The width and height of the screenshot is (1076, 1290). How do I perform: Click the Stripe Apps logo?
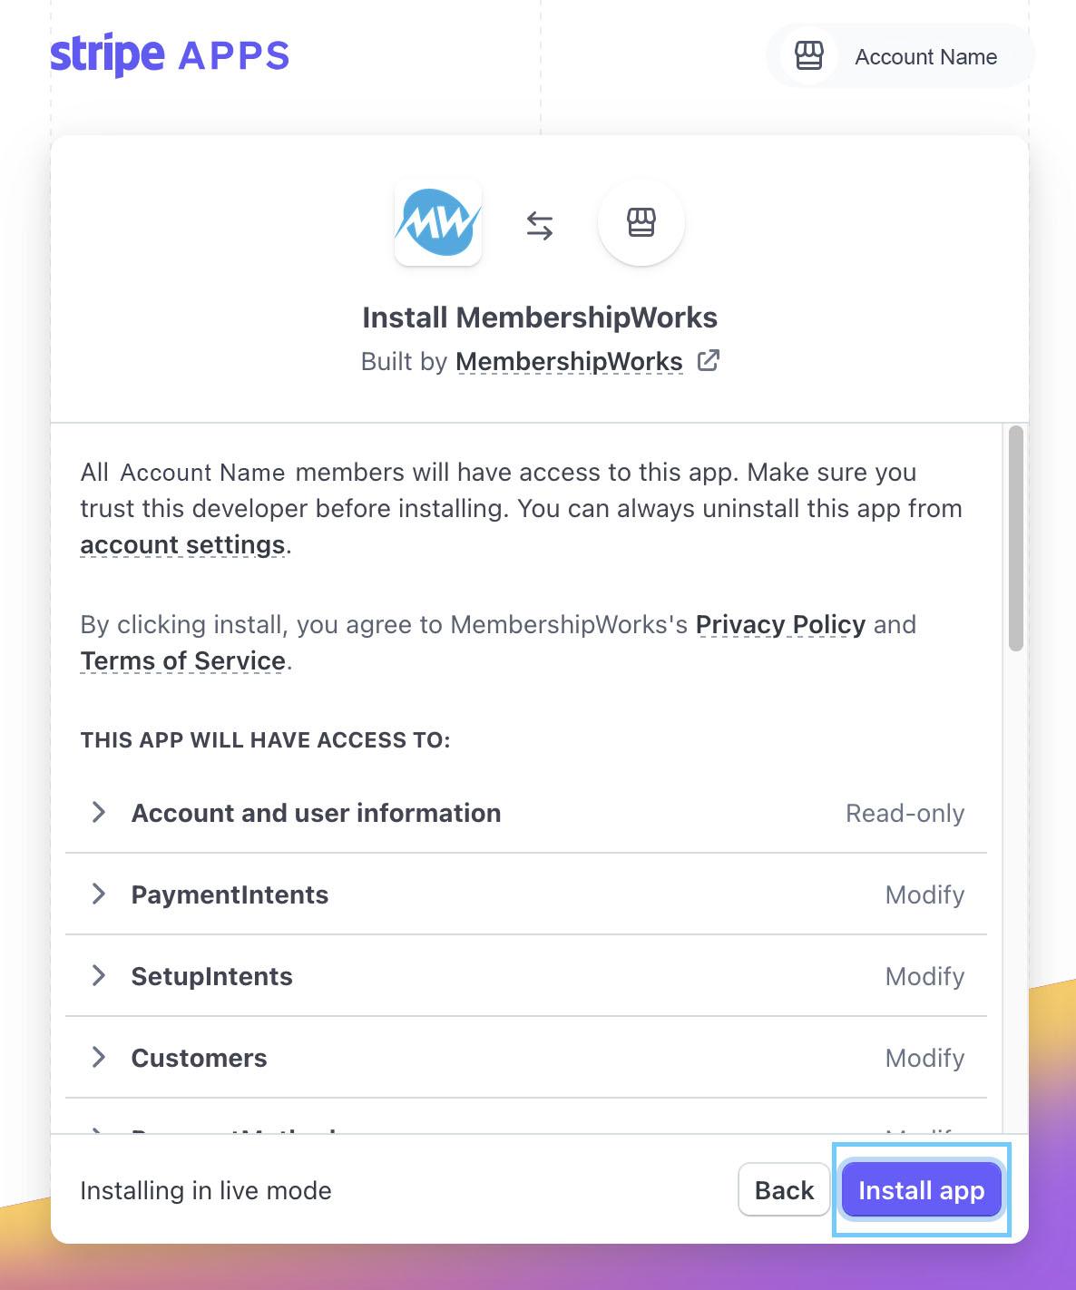coord(170,55)
